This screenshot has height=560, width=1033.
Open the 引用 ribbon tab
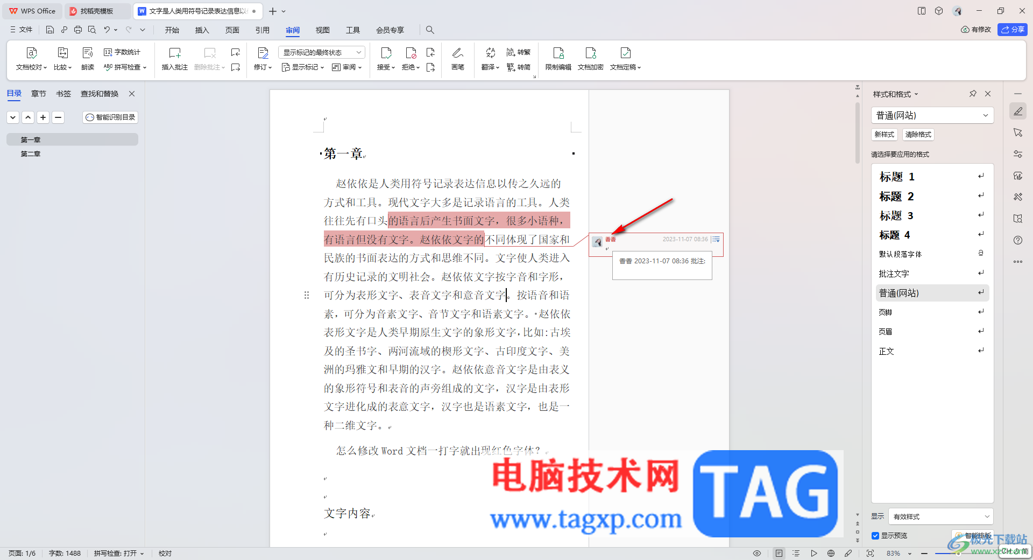pos(263,30)
